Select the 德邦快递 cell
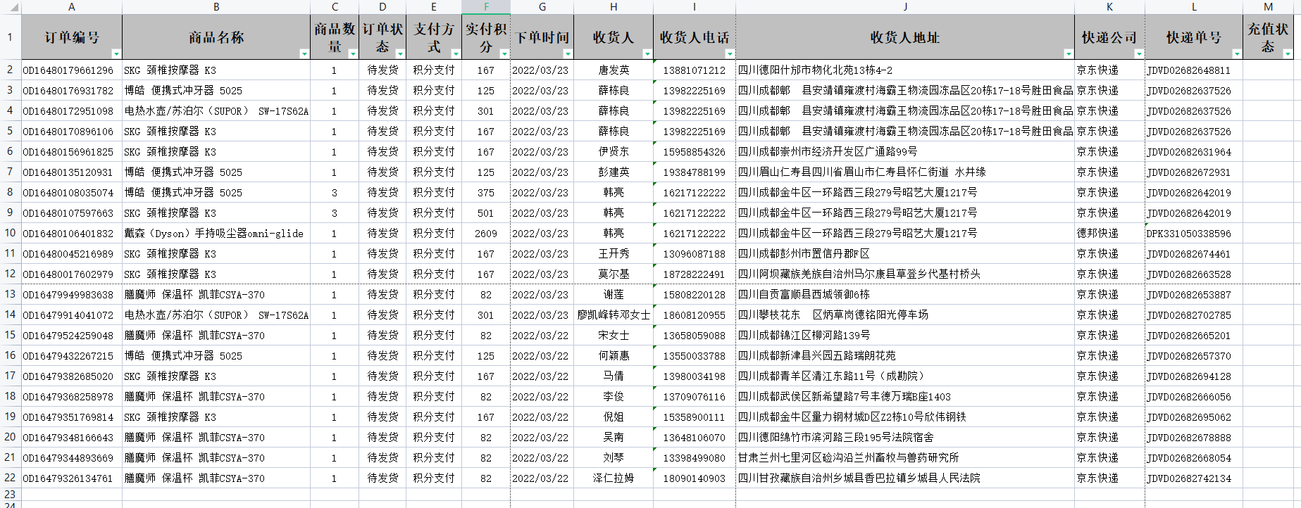Viewport: 1301px width, 508px height. pos(1109,234)
